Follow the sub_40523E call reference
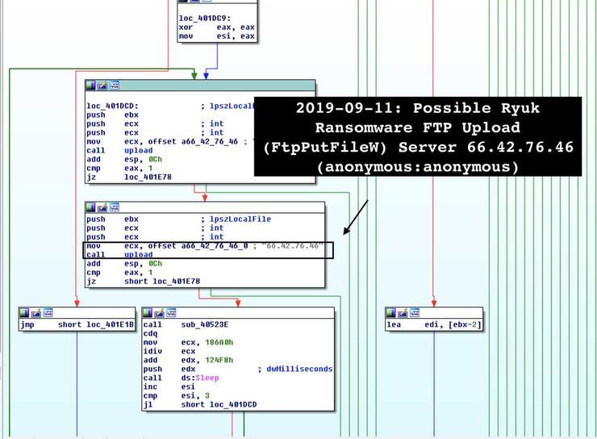The image size is (597, 439). (x=203, y=324)
